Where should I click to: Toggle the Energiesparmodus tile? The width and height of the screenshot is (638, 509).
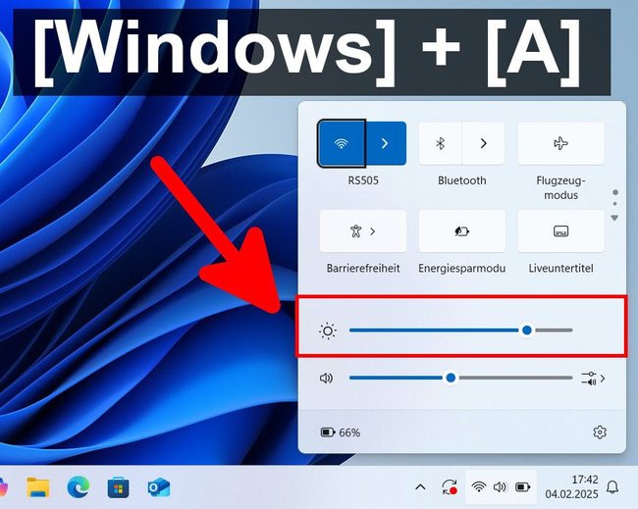pyautogui.click(x=462, y=231)
